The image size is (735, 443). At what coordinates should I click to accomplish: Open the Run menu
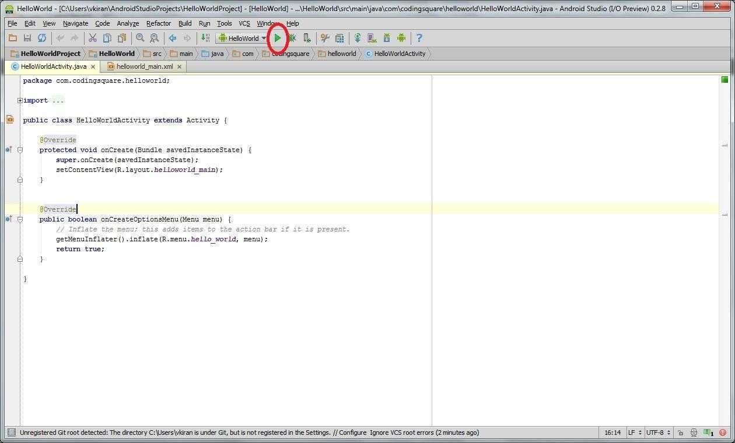click(x=204, y=23)
